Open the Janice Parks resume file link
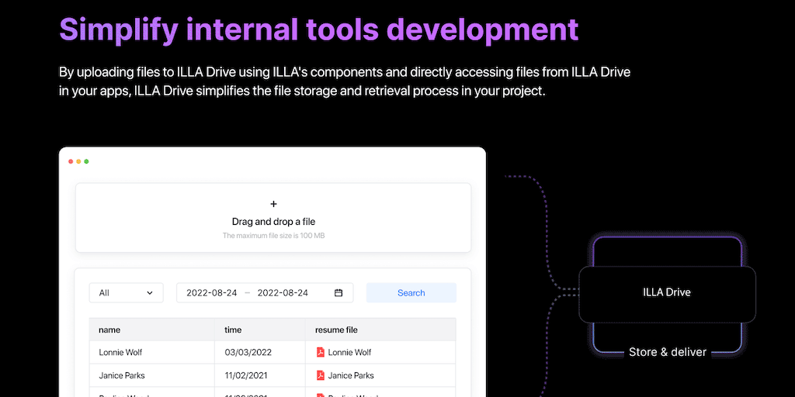The image size is (795, 397). (351, 375)
